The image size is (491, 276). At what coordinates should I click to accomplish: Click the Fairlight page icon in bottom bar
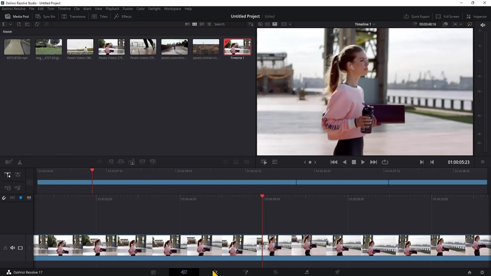[x=307, y=272]
